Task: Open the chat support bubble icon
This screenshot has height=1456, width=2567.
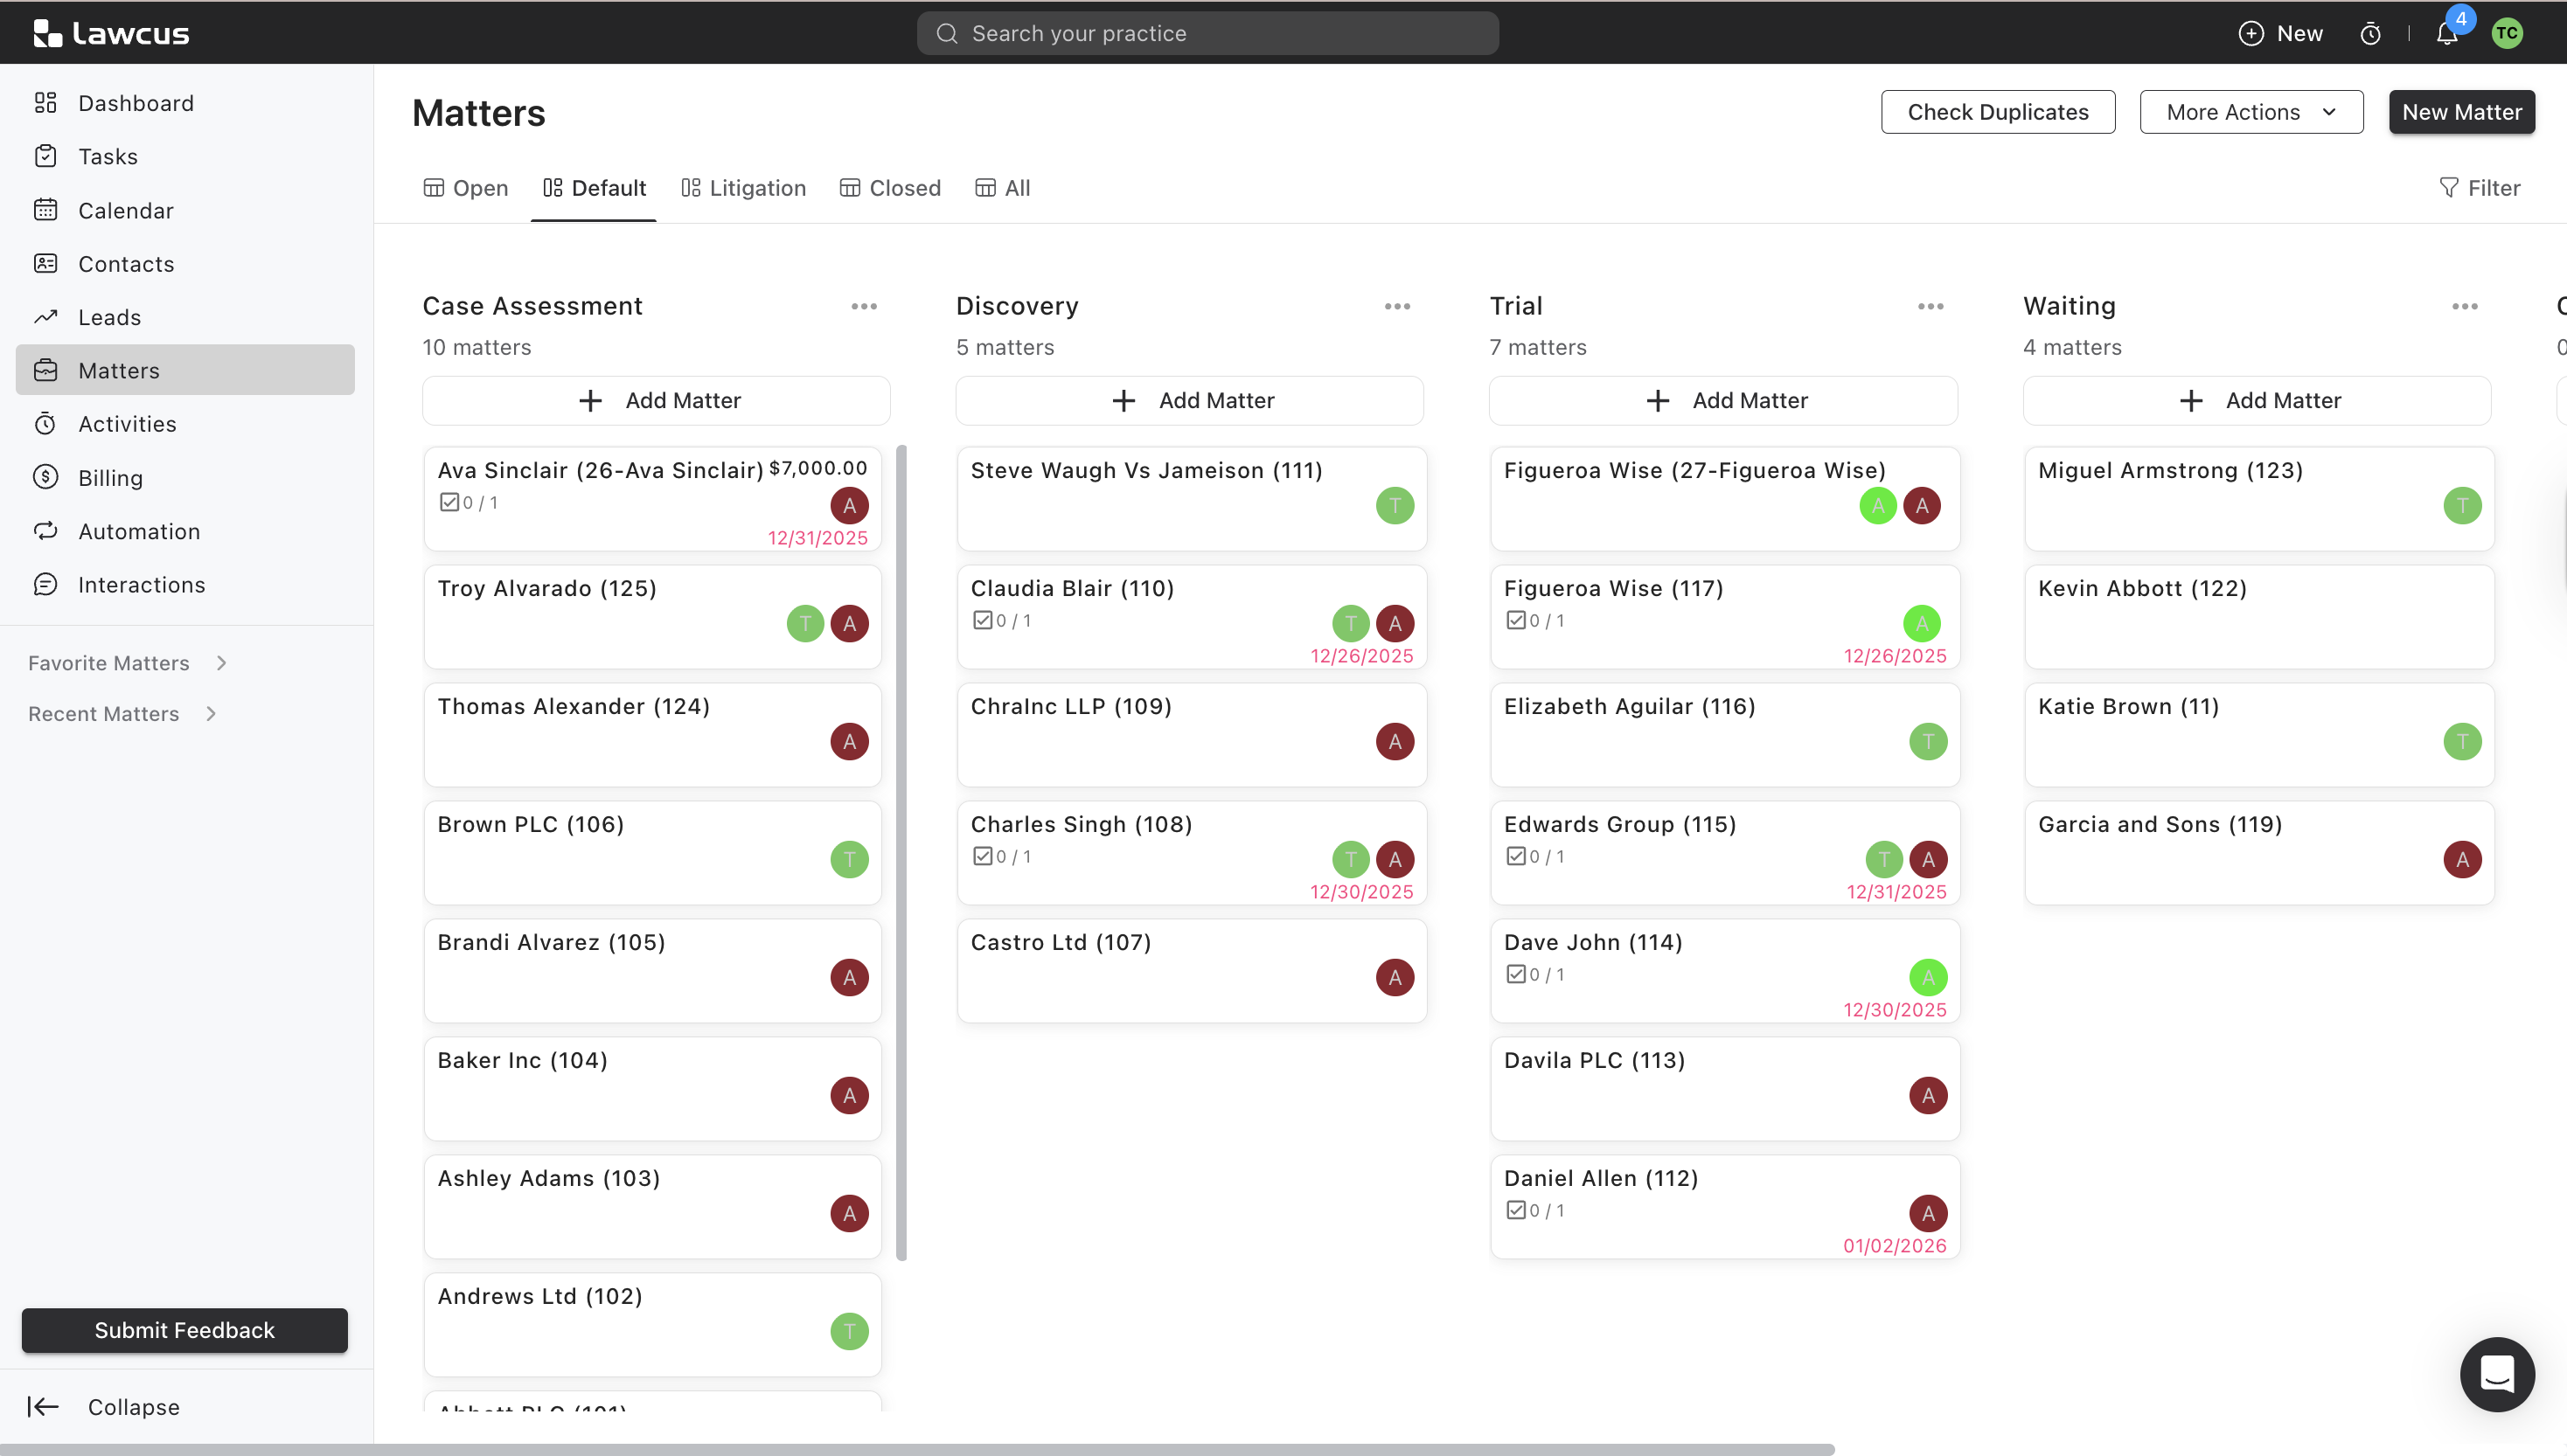Action: pos(2496,1374)
